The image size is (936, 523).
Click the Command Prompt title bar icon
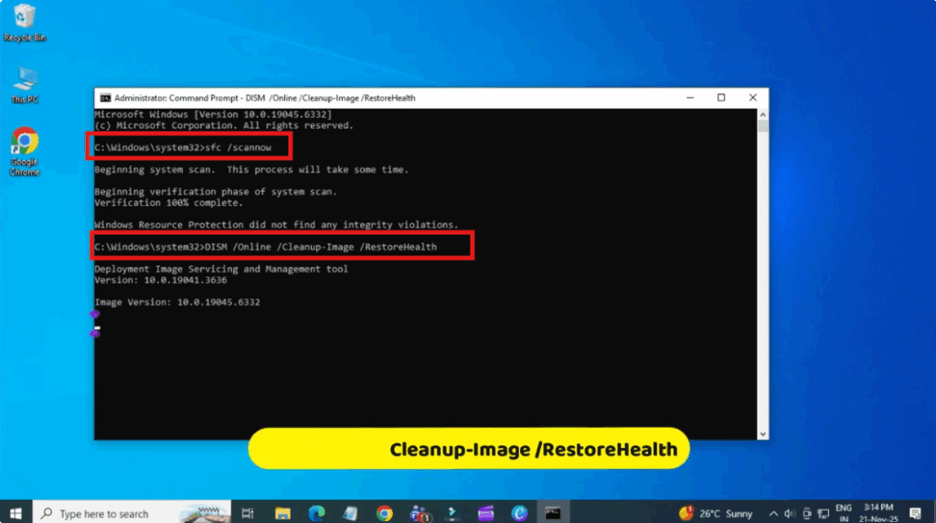pos(105,98)
